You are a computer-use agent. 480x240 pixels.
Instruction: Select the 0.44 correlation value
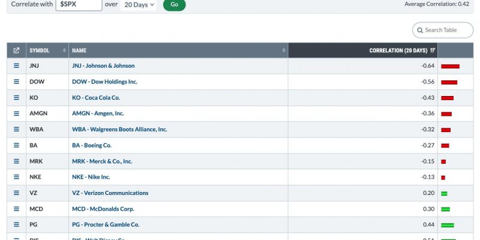429,224
